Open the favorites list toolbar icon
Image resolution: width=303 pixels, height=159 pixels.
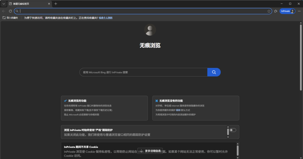276,11
